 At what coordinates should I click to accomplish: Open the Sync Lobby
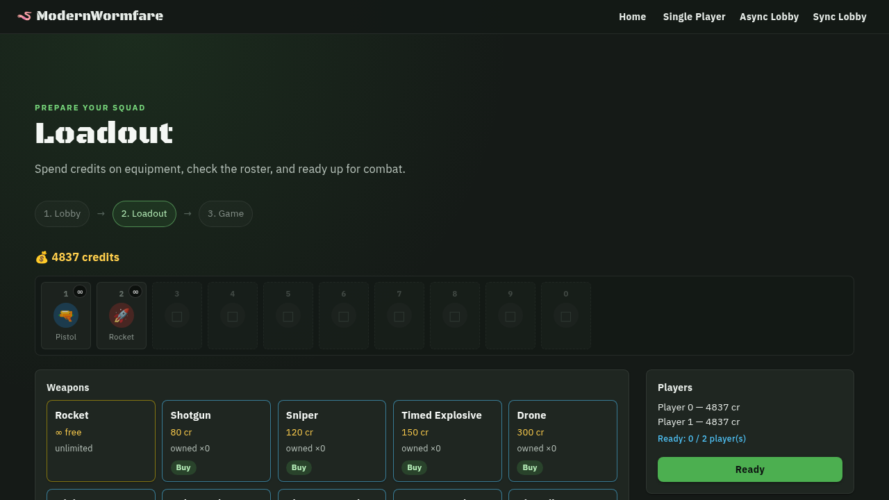point(840,17)
